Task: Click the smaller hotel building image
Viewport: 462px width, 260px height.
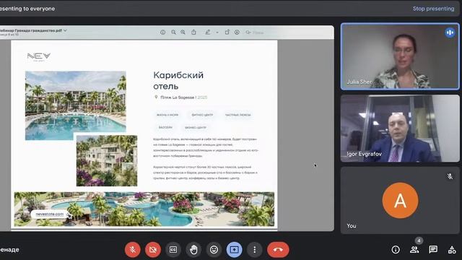Action: click(107, 160)
